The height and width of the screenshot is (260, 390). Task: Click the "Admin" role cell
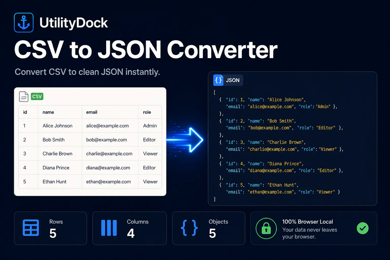click(150, 126)
